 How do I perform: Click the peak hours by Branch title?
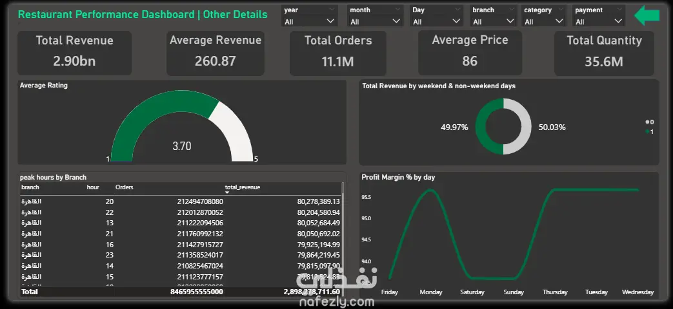(x=53, y=177)
